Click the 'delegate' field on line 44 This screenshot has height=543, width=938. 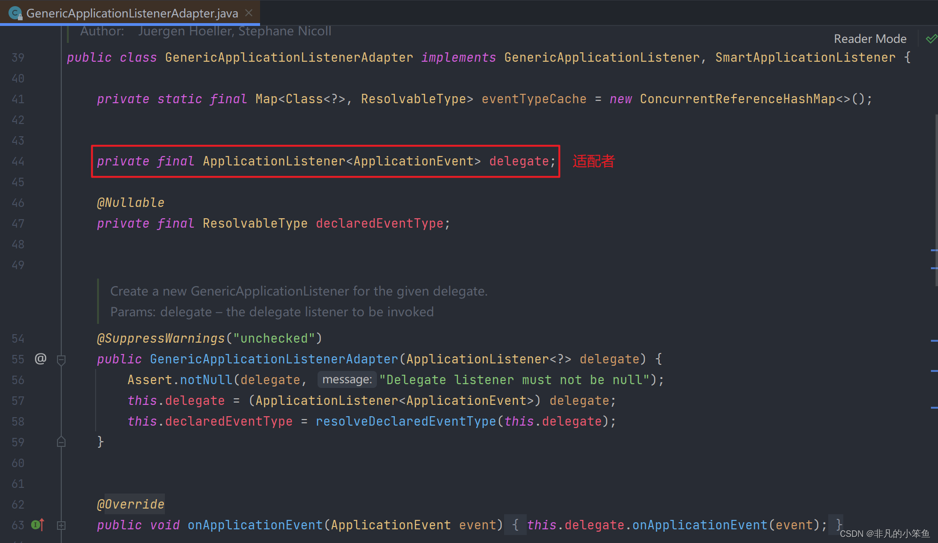[519, 161]
